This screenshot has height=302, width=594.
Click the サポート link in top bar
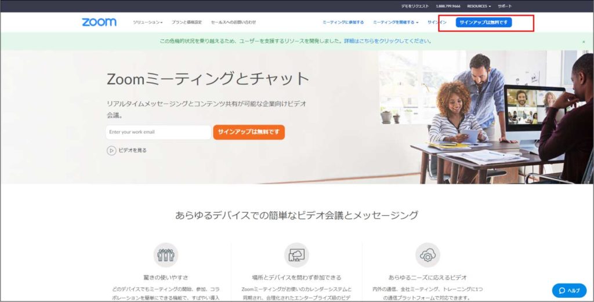pyautogui.click(x=505, y=6)
